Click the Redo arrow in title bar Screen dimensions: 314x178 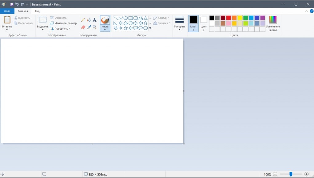click(x=22, y=4)
